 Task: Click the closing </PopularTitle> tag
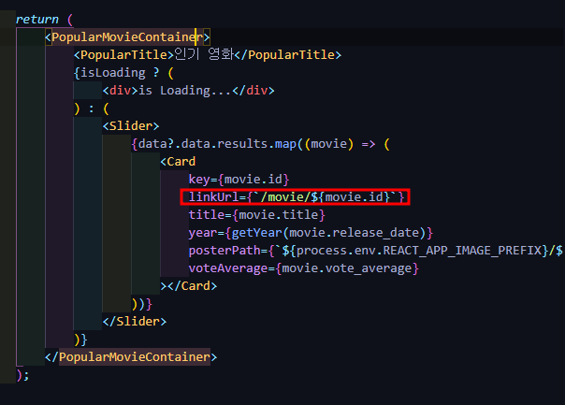pyautogui.click(x=287, y=55)
